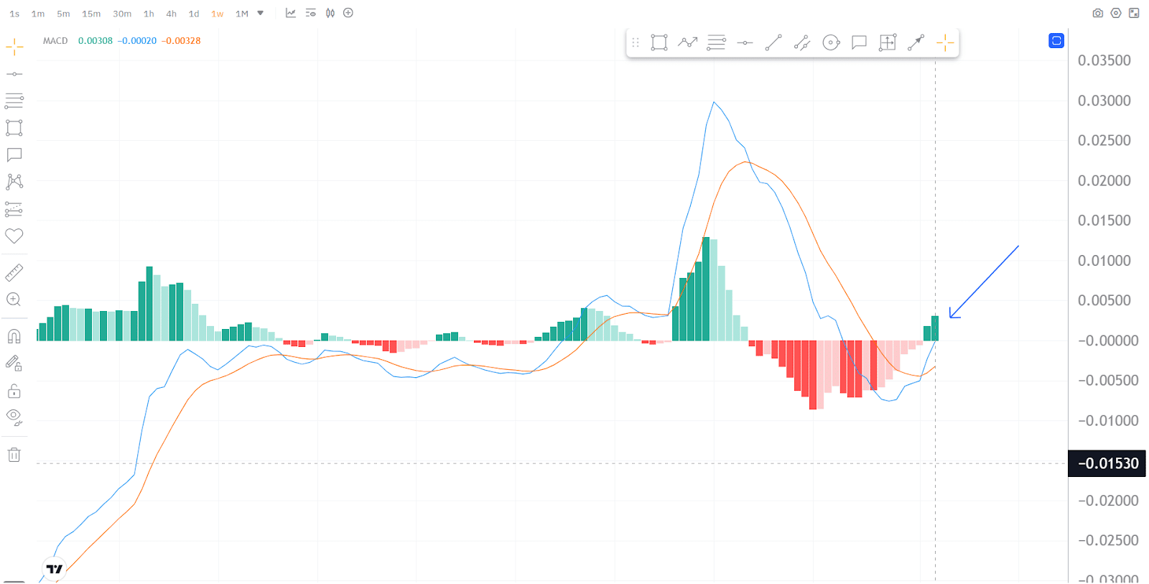Screen dimensions: 1149x584
Task: Switch to the 15m timeframe
Action: [x=91, y=14]
